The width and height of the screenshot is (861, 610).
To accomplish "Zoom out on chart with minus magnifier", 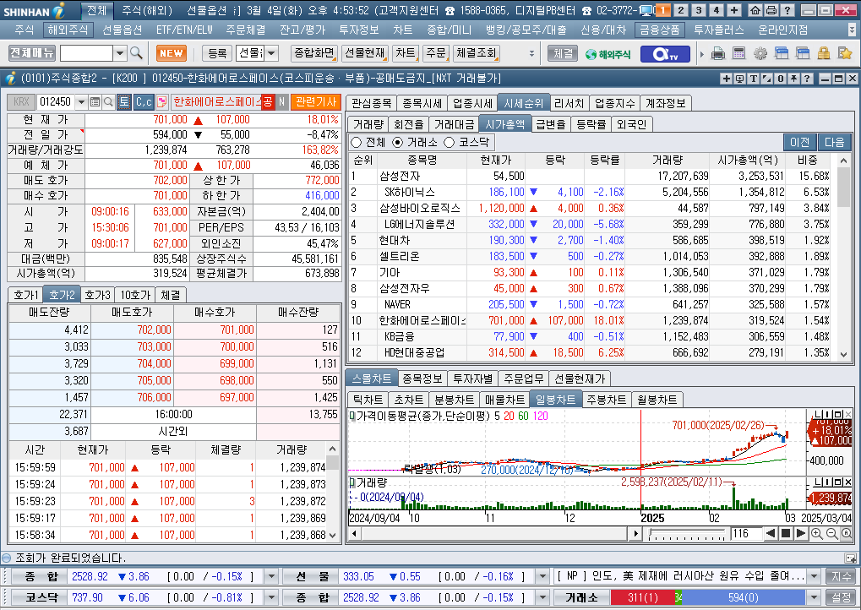I will click(x=831, y=534).
